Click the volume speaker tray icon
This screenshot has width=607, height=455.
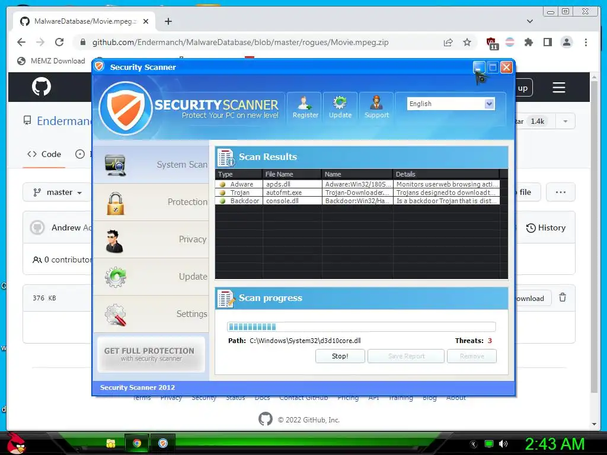pos(503,444)
